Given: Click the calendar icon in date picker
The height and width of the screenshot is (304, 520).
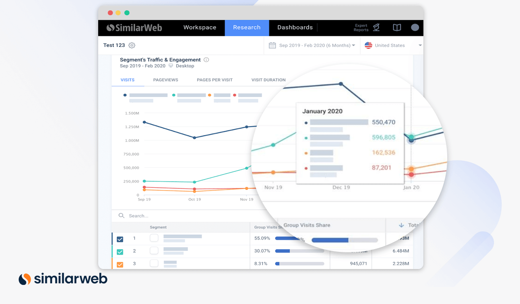Looking at the screenshot, I should coord(272,45).
